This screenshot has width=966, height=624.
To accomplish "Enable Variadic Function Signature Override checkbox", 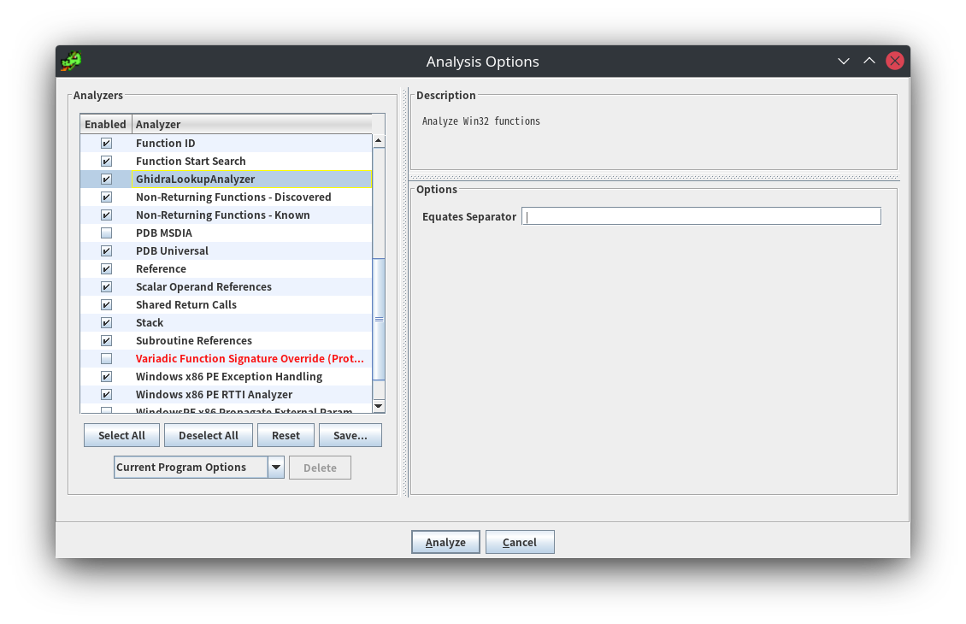I will [x=107, y=358].
